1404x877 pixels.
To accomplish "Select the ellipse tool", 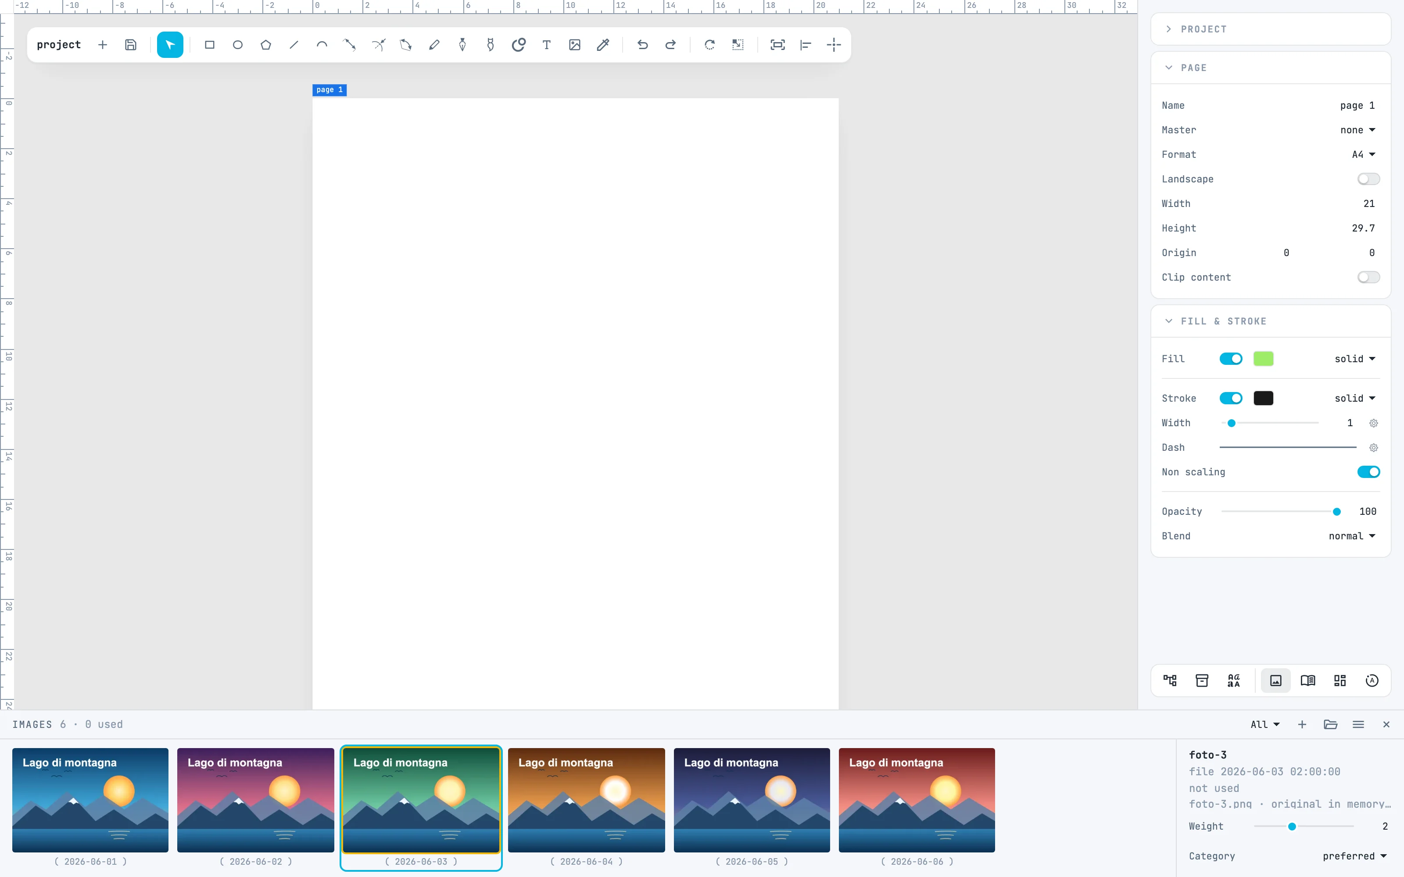I will point(237,45).
